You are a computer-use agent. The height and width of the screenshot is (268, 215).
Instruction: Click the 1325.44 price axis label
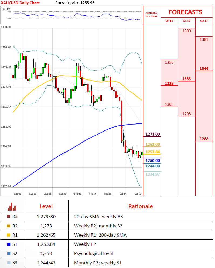(x=6, y=87)
